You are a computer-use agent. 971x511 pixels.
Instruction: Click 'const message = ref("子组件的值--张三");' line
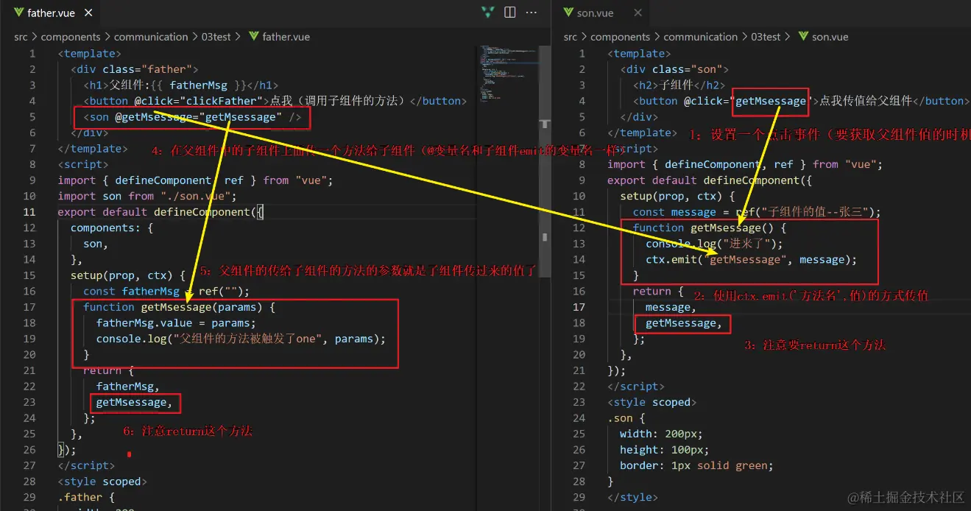click(757, 212)
